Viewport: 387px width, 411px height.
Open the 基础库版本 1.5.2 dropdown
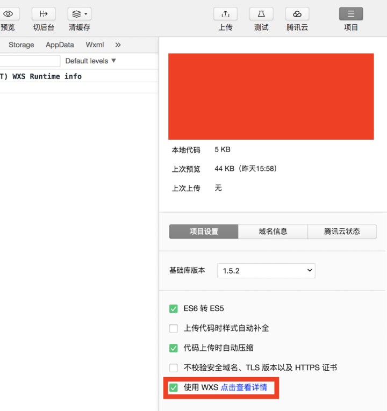(x=266, y=271)
